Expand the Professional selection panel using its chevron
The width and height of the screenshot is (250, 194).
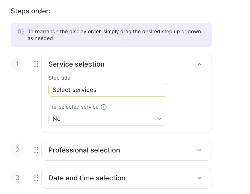(x=200, y=150)
